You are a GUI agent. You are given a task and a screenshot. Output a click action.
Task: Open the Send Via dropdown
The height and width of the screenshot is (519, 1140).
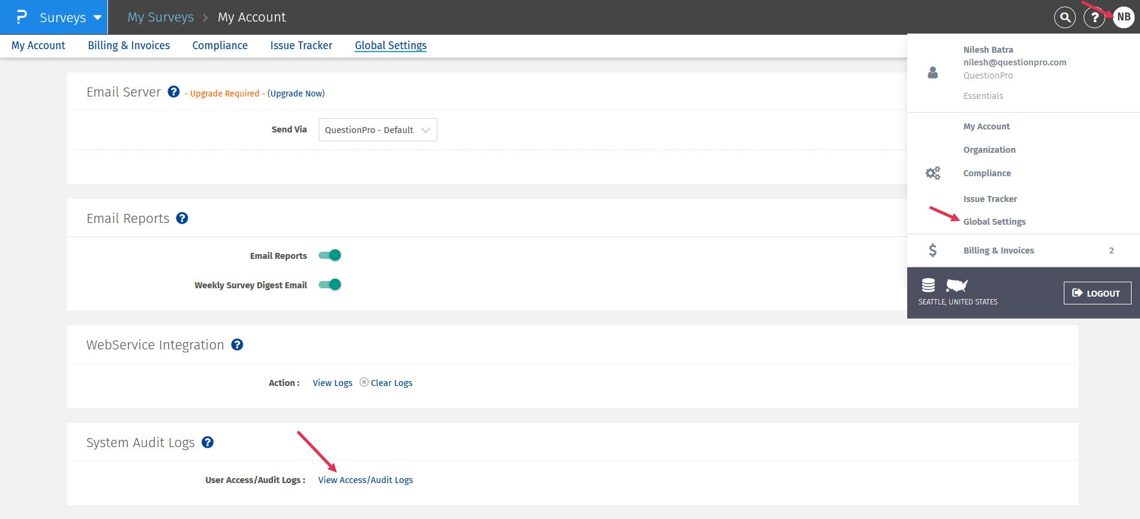point(378,130)
